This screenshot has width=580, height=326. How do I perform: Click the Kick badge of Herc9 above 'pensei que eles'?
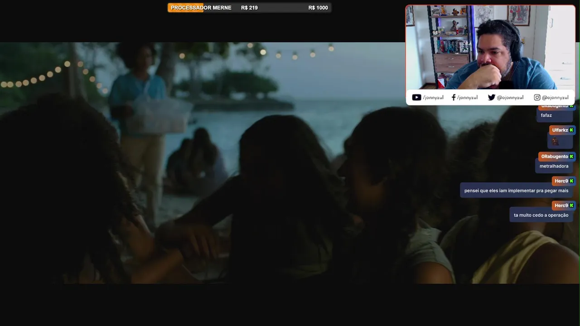tap(571, 181)
